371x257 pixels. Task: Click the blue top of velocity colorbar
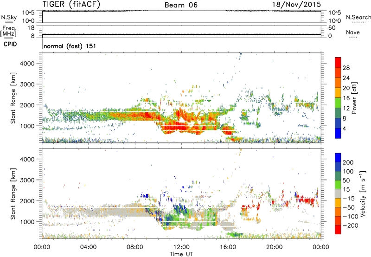click(x=338, y=158)
